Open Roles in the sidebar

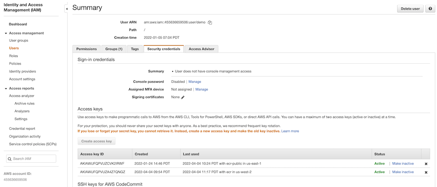[13, 56]
